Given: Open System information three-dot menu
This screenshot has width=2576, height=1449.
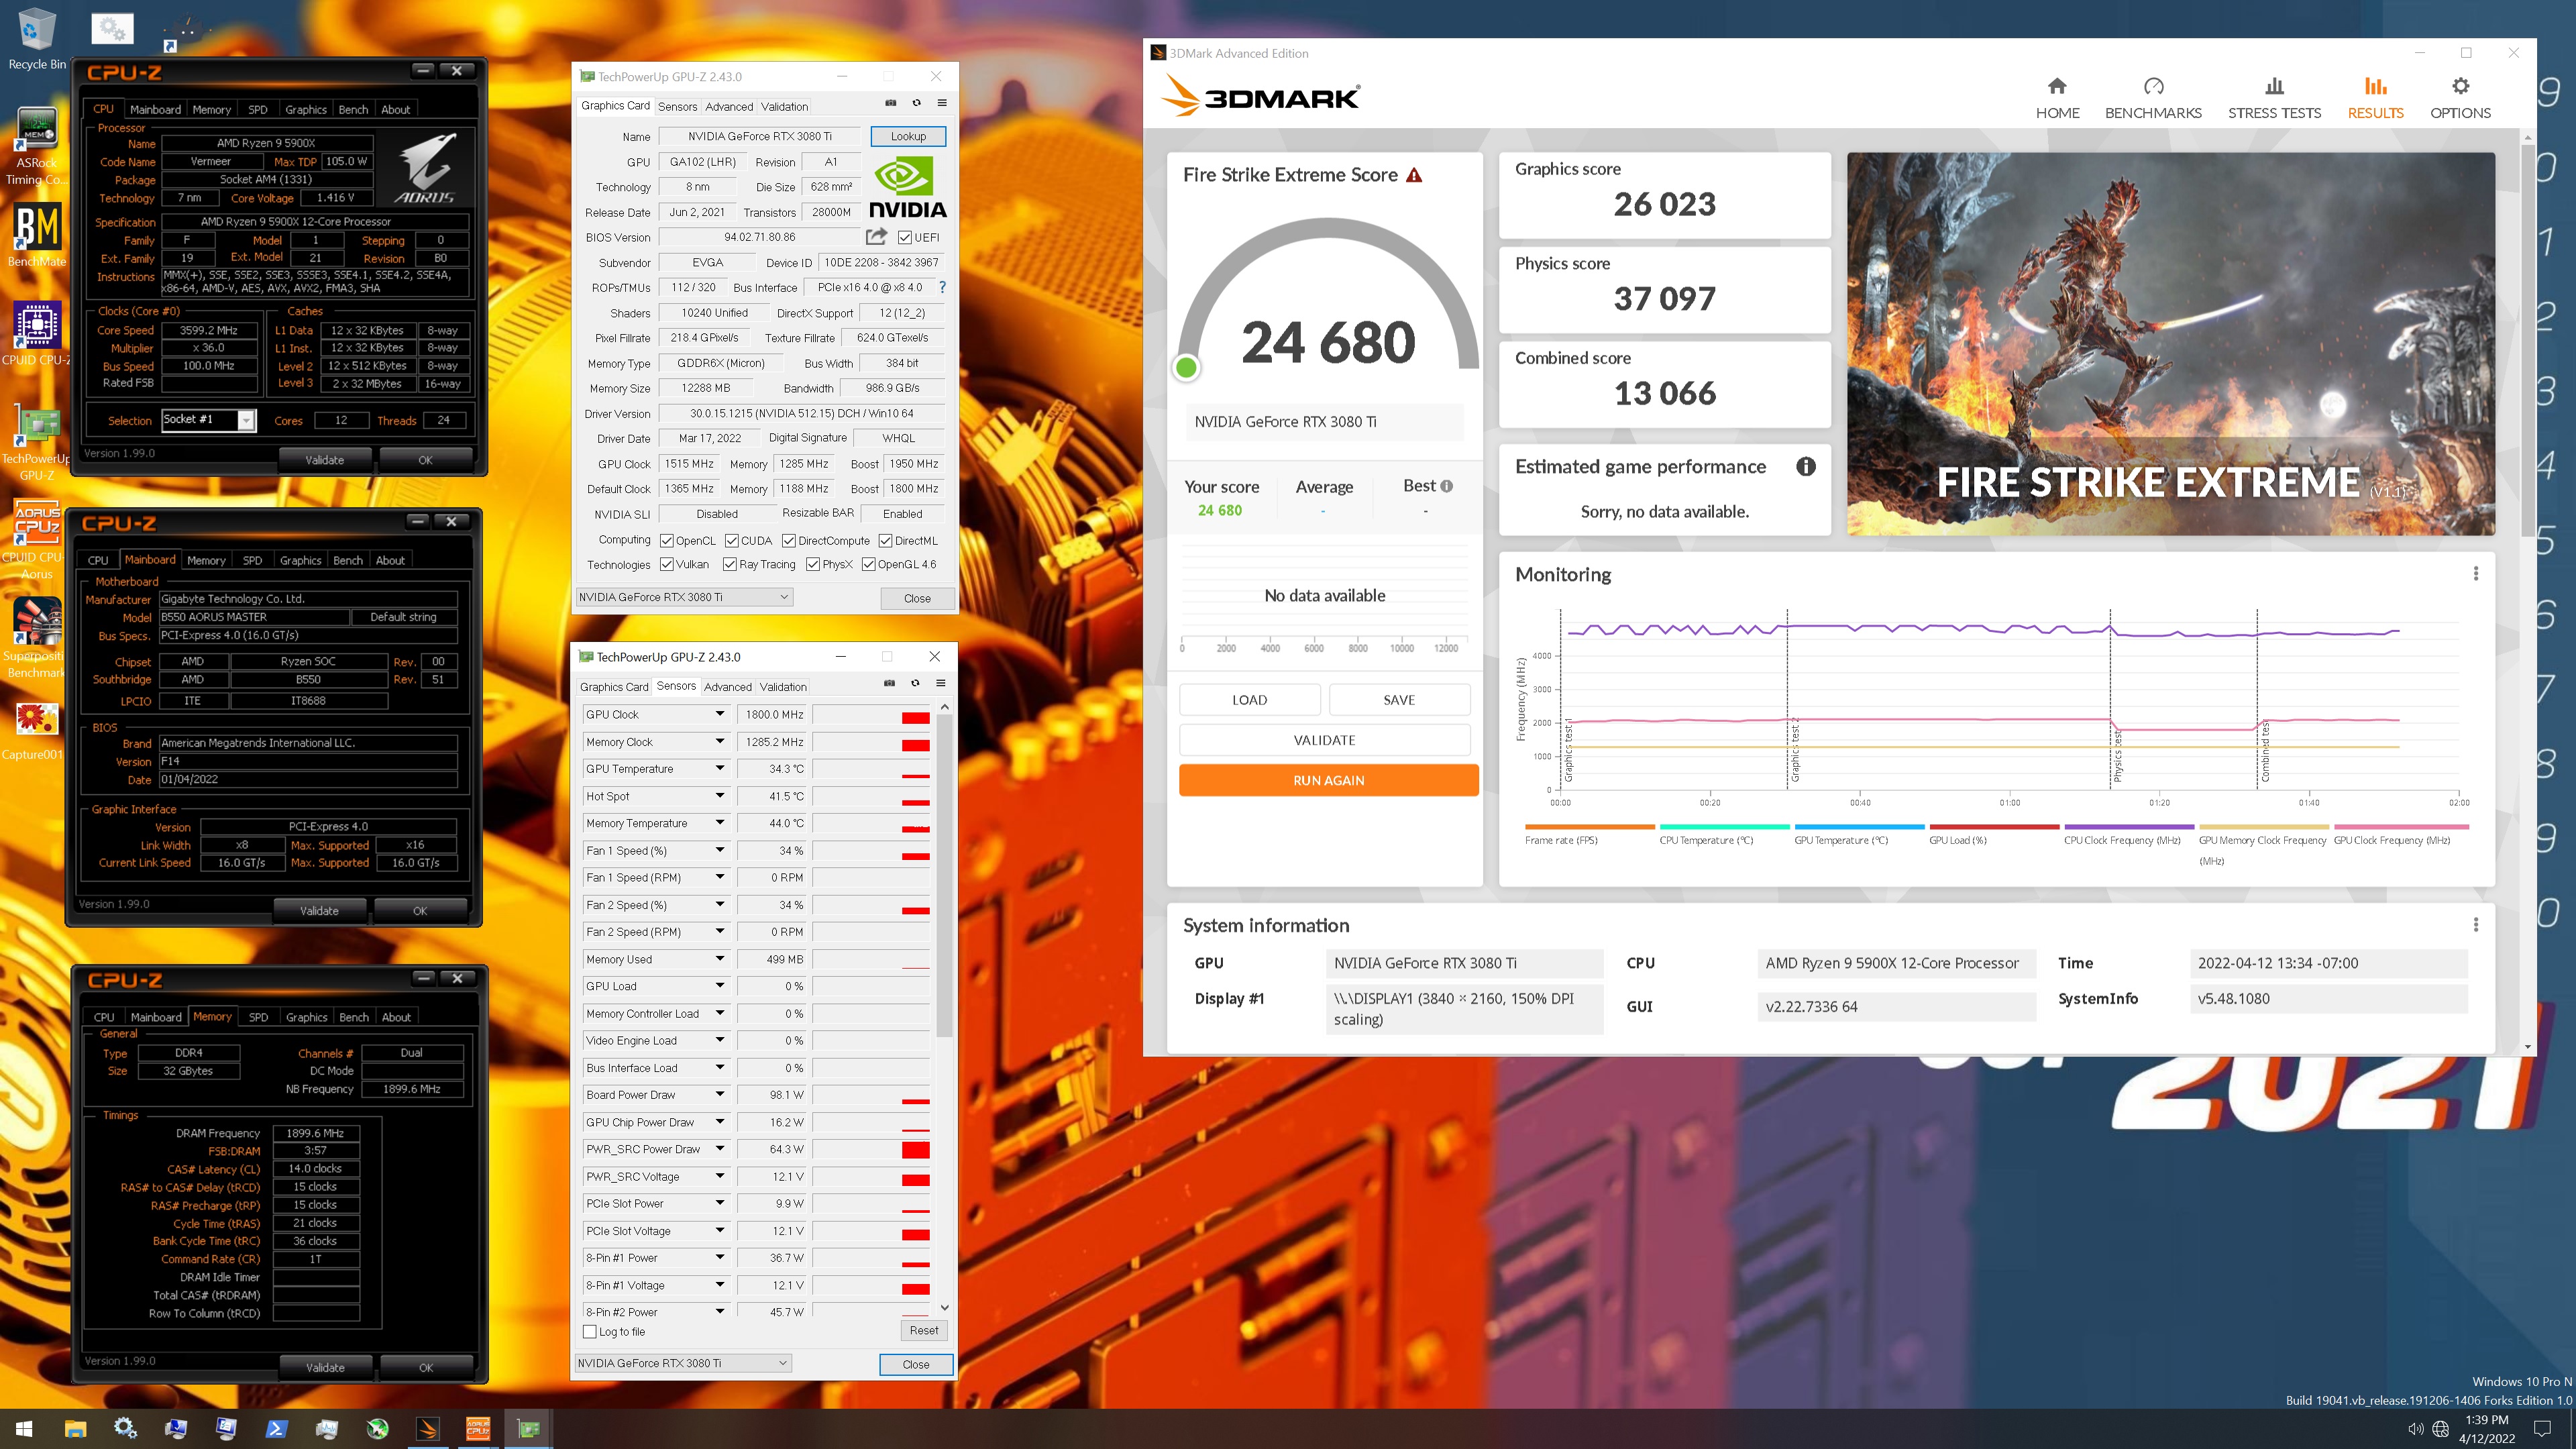Looking at the screenshot, I should [x=2476, y=925].
